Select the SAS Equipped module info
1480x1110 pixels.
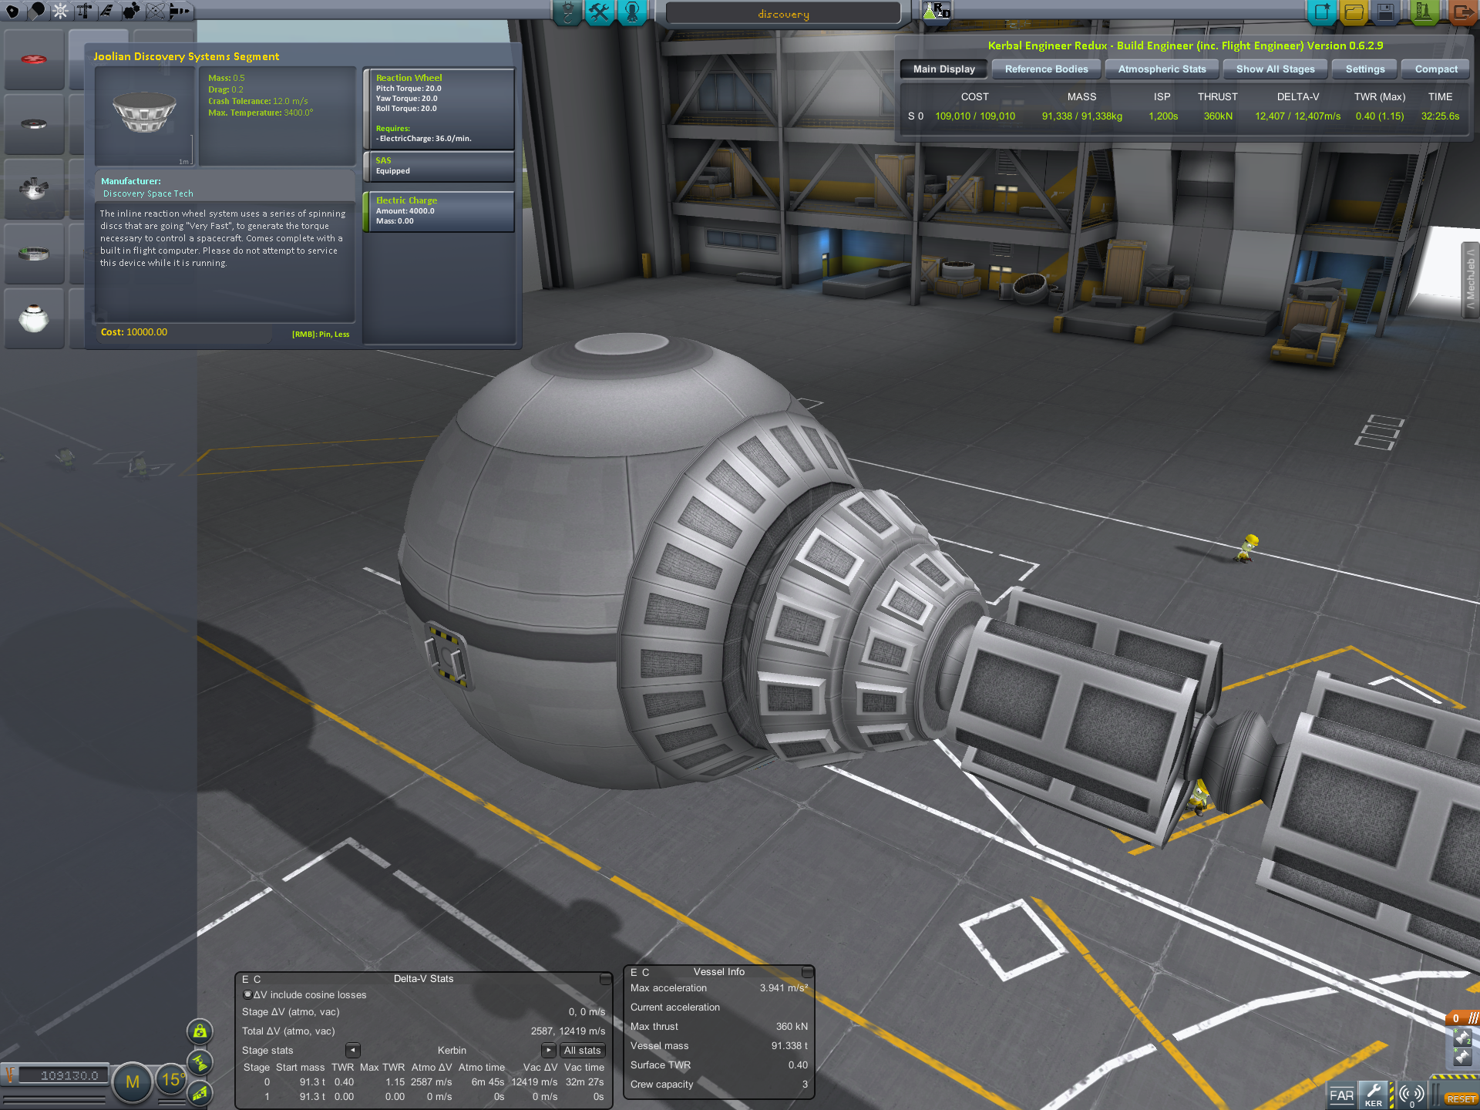[439, 166]
